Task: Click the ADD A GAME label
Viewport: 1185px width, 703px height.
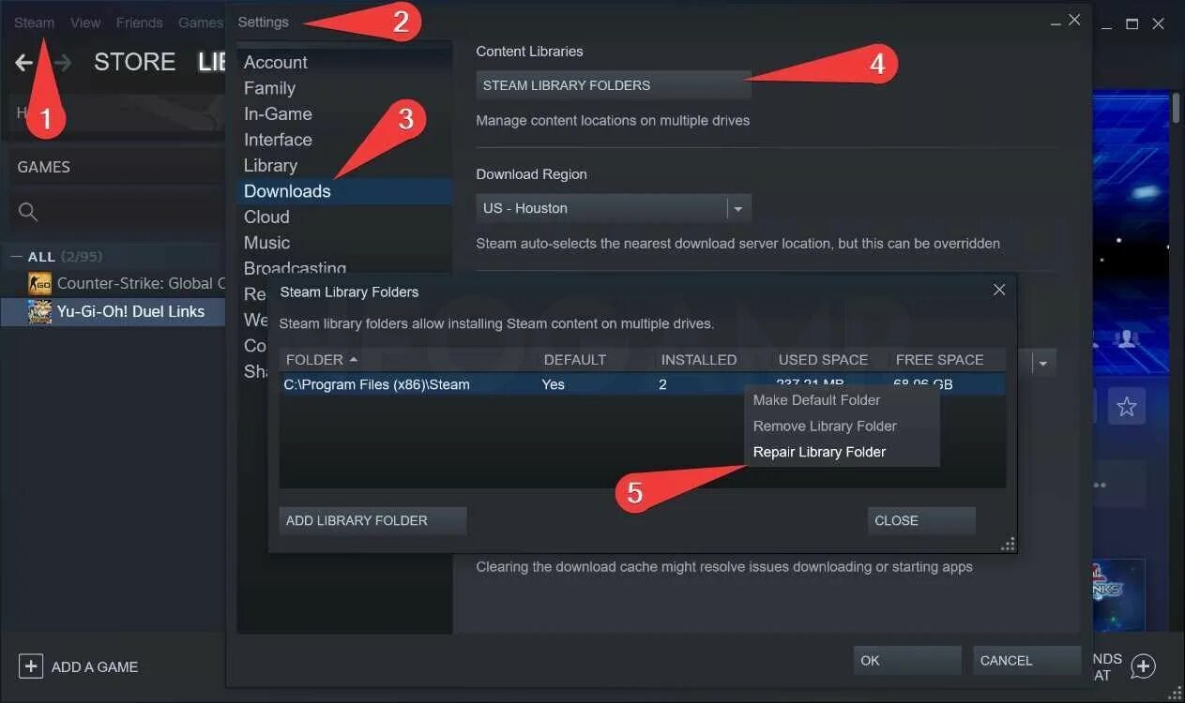Action: point(95,667)
